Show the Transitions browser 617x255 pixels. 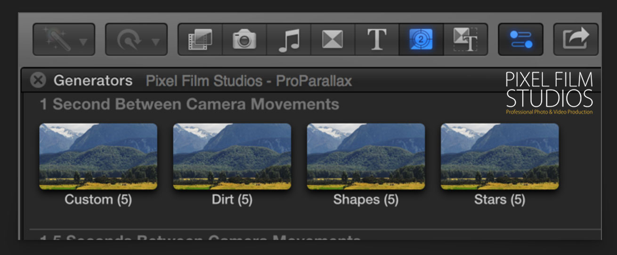point(333,40)
